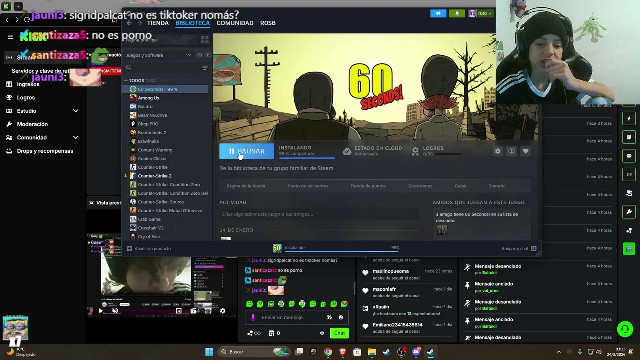Switch to the BIBLIOTECA tab
This screenshot has height=360, width=640.
coord(193,23)
